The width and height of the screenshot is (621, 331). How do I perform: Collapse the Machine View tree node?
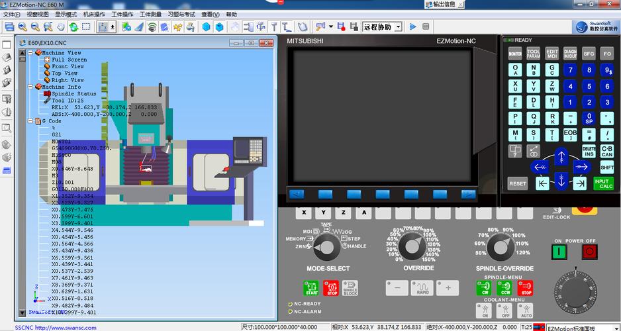pyautogui.click(x=31, y=52)
